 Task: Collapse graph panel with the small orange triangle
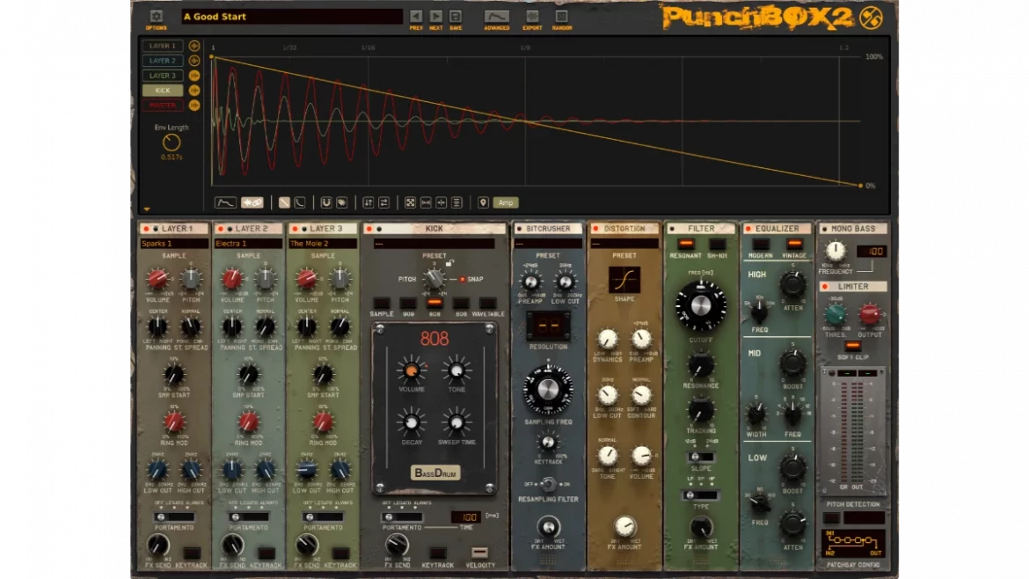pos(147,209)
